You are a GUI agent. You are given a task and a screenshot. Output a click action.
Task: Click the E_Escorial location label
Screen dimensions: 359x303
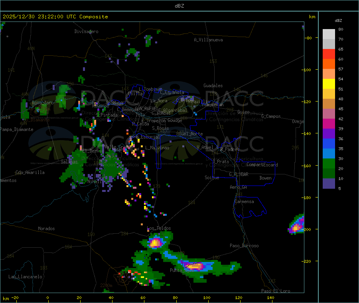148,137
